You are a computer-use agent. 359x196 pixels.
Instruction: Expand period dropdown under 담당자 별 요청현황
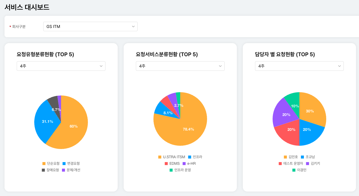(299, 66)
